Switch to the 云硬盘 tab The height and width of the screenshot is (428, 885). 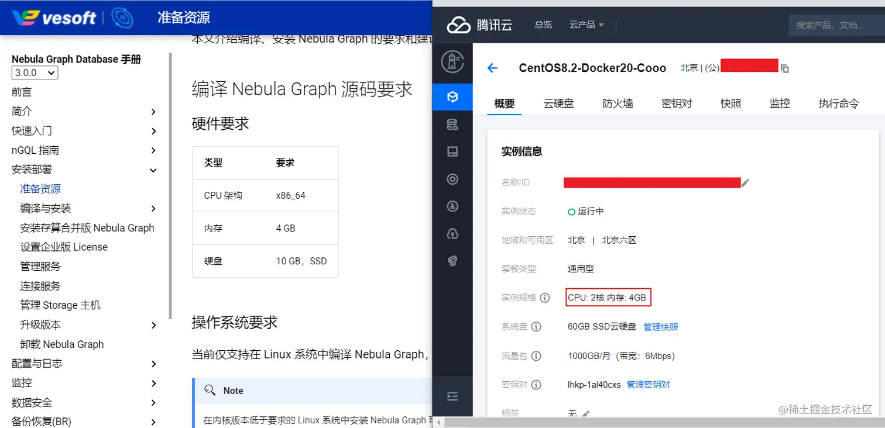[x=559, y=103]
